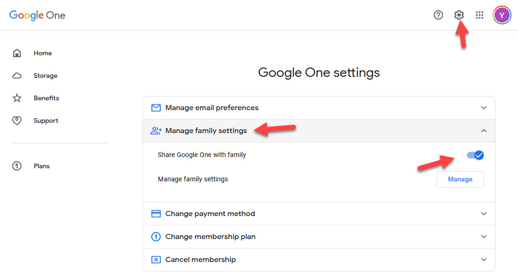
Task: Click Change membership plan heading
Action: pos(210,237)
